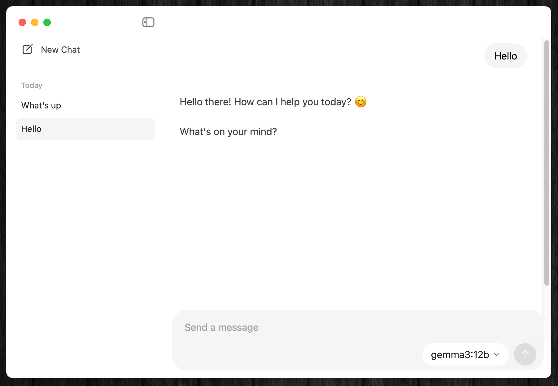
Task: Click the New Chat compose icon
Action: click(28, 50)
